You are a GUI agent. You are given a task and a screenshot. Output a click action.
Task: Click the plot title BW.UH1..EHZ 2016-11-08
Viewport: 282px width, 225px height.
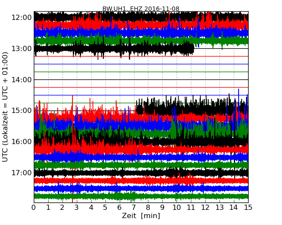[x=141, y=9]
